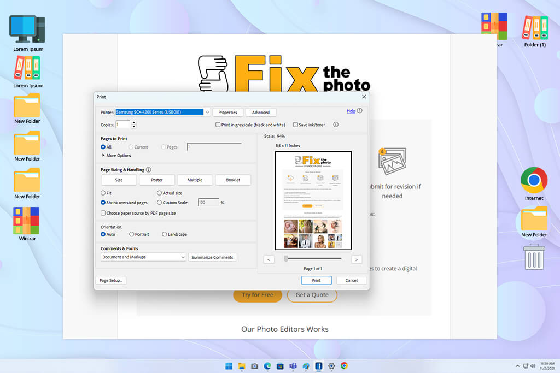The height and width of the screenshot is (373, 560).
Task: Open the Document and Markups dropdown
Action: click(143, 257)
